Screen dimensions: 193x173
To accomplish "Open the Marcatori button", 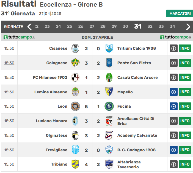I will click(x=180, y=13).
